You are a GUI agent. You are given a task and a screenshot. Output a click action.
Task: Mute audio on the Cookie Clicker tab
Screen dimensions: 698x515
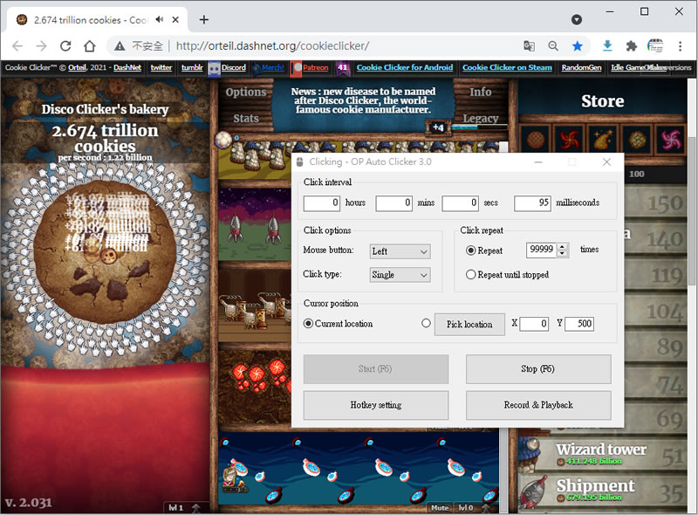pos(160,19)
